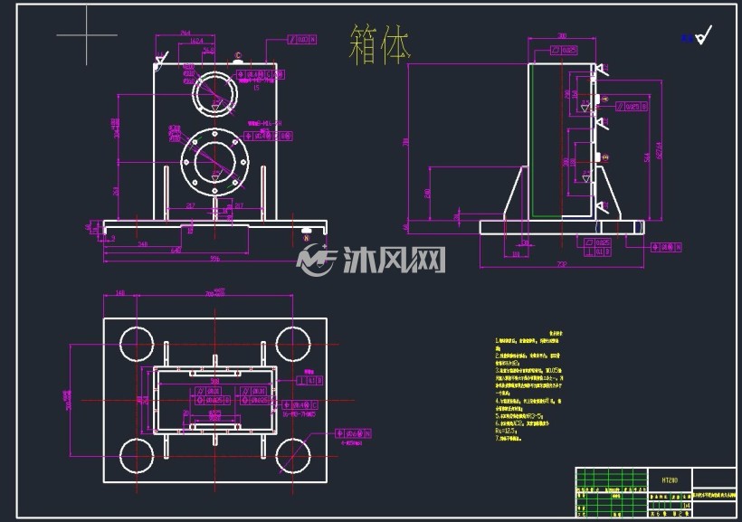
Task: Select the "564" vertical dimension
Action: pyautogui.click(x=647, y=157)
